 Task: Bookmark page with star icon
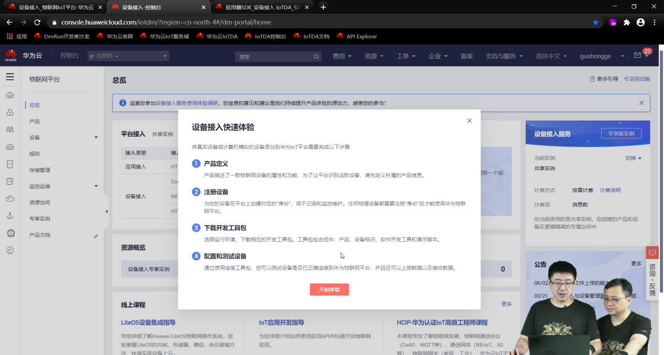(595, 23)
